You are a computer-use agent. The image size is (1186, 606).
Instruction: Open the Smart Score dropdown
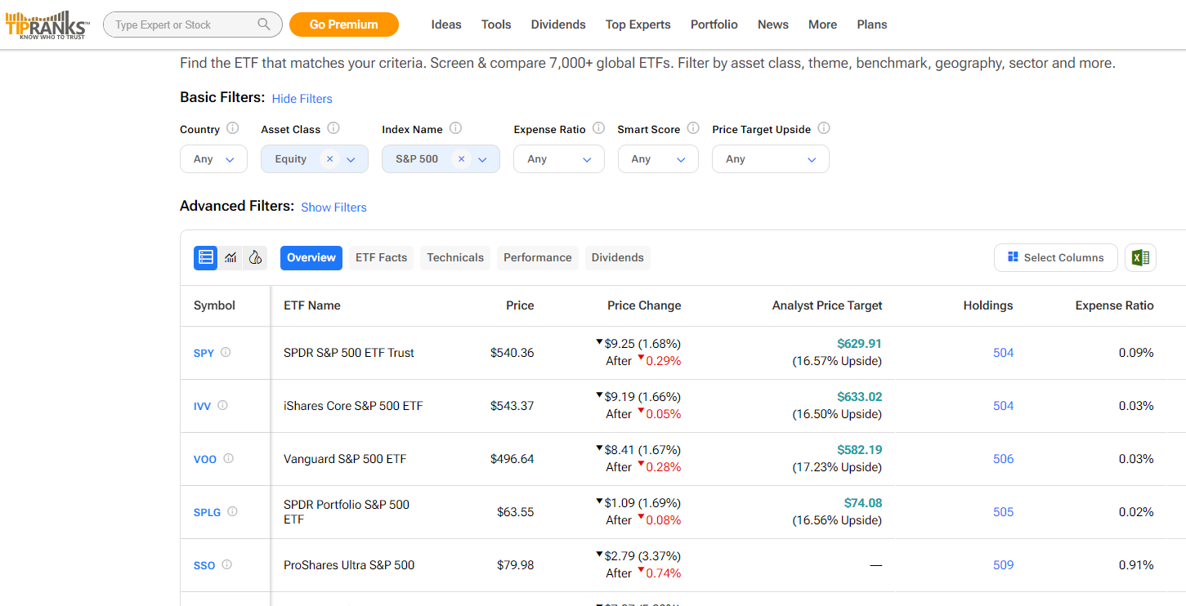pos(658,159)
